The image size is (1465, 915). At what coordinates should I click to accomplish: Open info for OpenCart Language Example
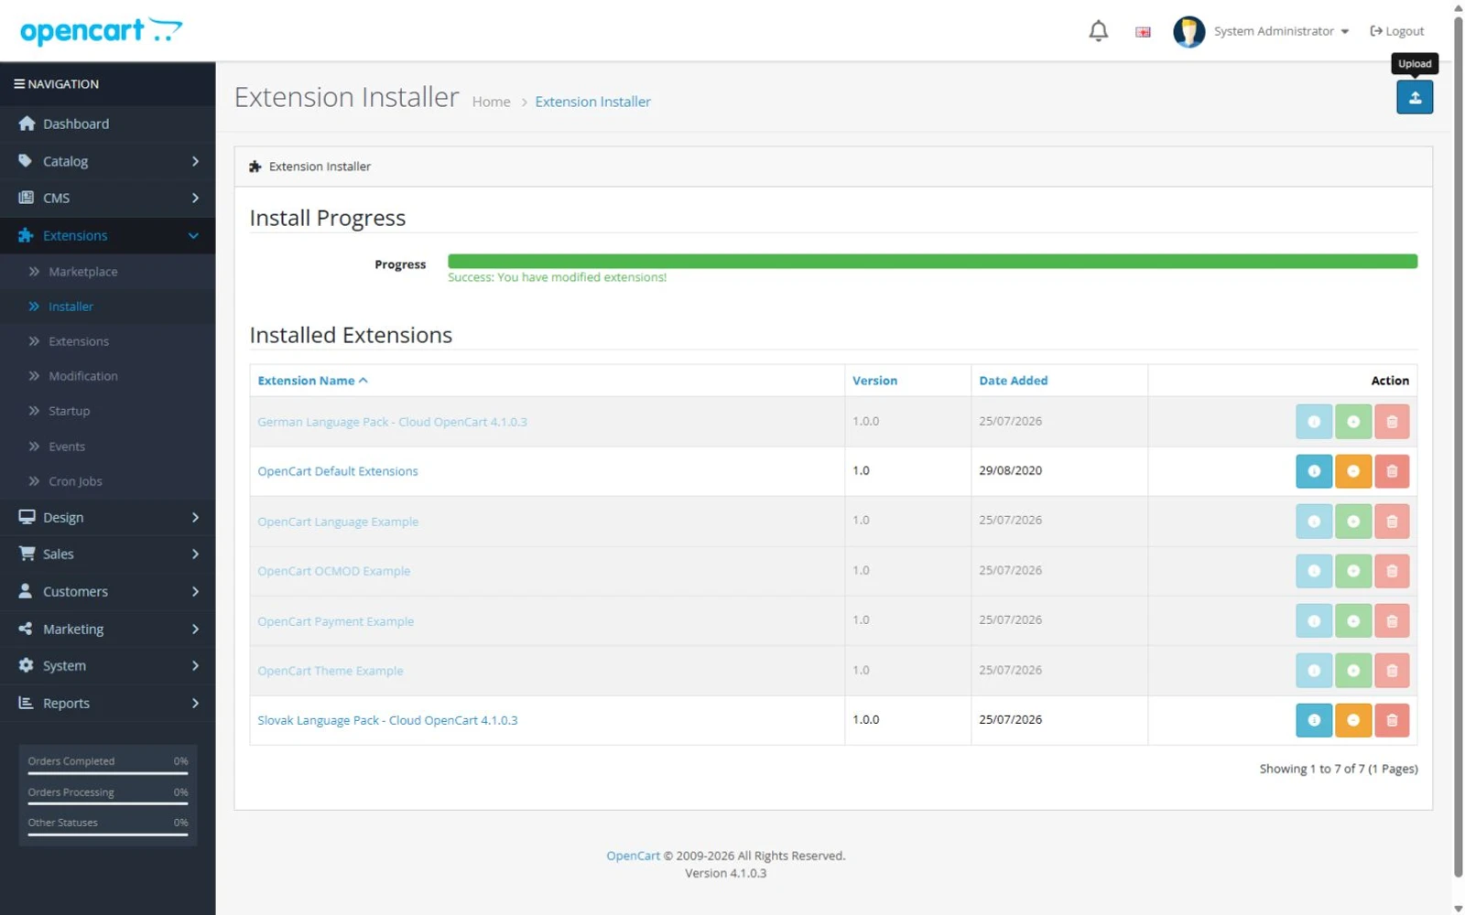(x=1313, y=522)
